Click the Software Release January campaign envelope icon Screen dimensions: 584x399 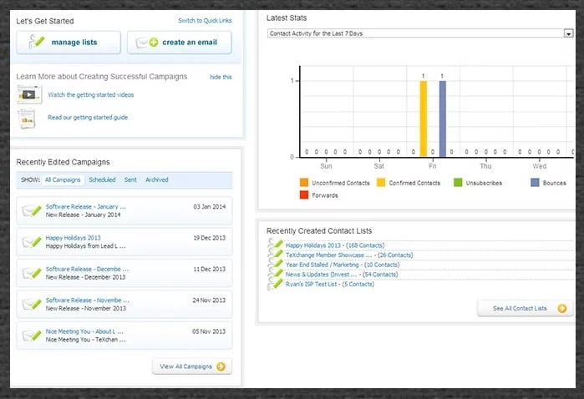tap(32, 210)
